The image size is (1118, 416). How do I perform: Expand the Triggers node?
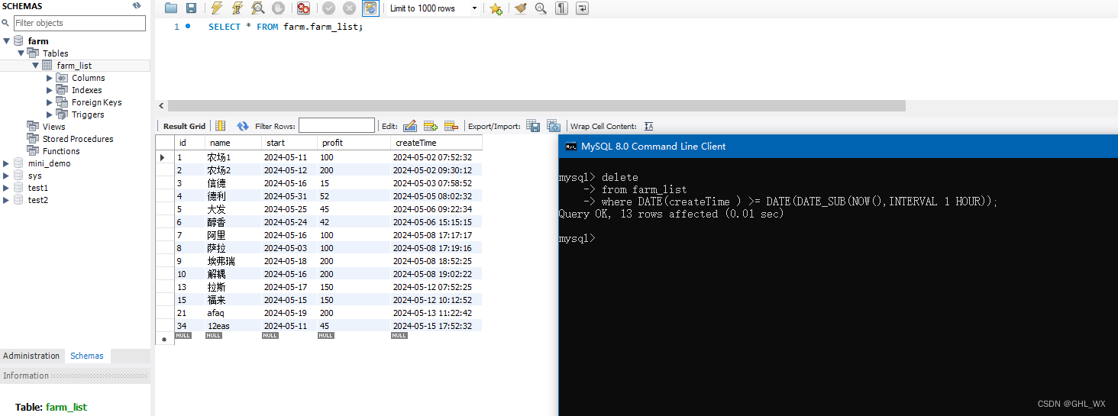50,114
